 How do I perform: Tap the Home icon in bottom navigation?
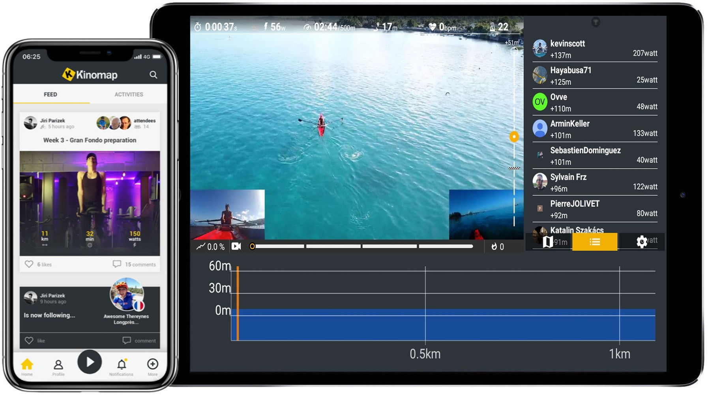coord(27,365)
